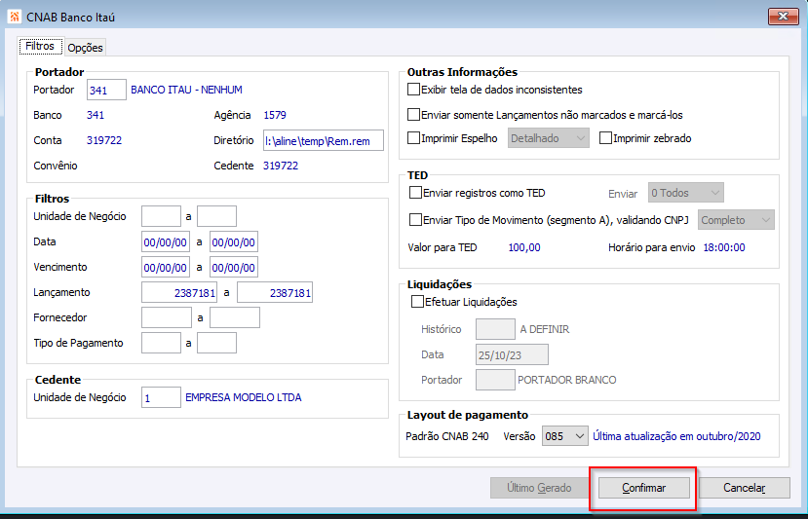The image size is (808, 519).
Task: Open the Enviar '0 Todos' dropdown
Action: (x=686, y=193)
